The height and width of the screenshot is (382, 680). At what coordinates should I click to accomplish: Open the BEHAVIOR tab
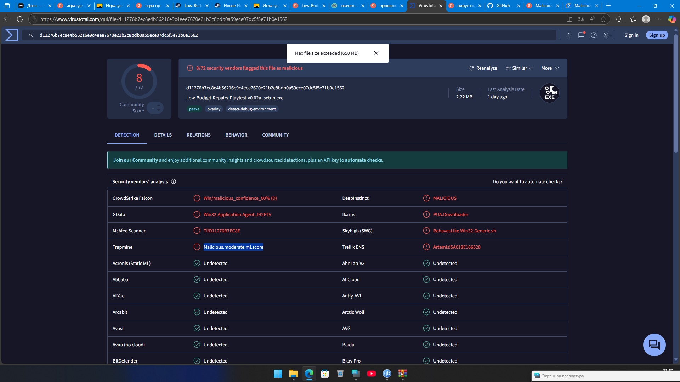(x=236, y=135)
